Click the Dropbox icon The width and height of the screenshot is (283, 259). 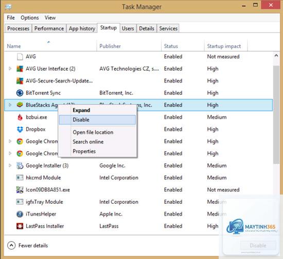tap(20, 129)
